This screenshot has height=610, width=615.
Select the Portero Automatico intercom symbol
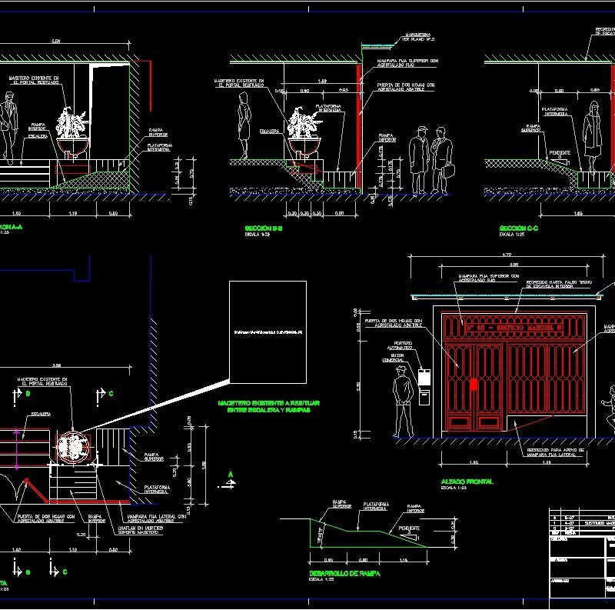(424, 376)
